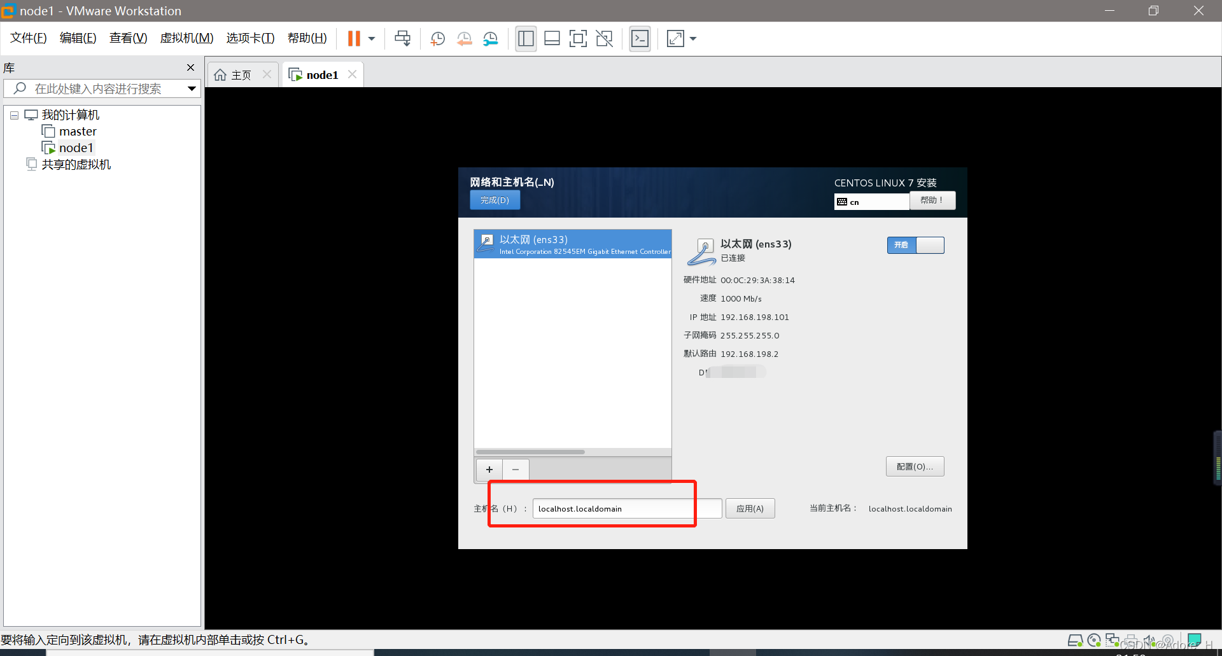Image resolution: width=1222 pixels, height=656 pixels.
Task: Click the cn keyboard layout indicator
Action: pos(871,202)
